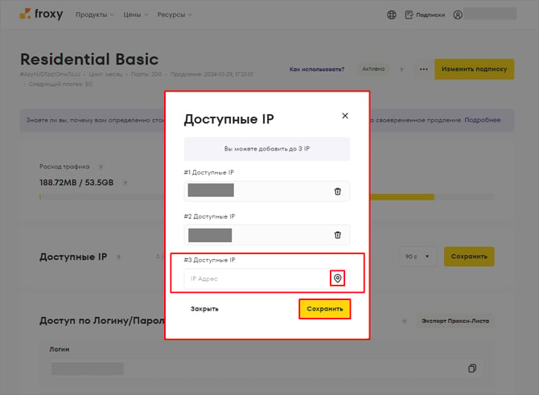This screenshot has width=539, height=395.
Task: Click the froxy logo
Action: click(x=41, y=14)
